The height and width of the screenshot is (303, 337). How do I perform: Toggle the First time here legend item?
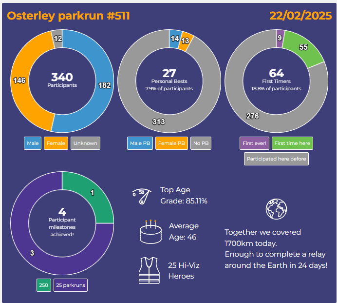[292, 143]
